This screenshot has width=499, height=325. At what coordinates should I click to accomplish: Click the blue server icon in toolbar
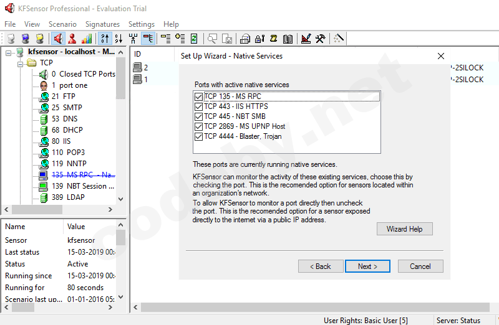pyautogui.click(x=26, y=39)
